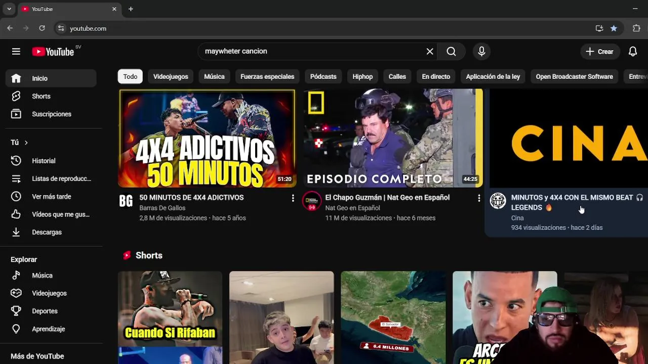This screenshot has width=648, height=364.
Task: Clear the search box text
Action: click(x=430, y=51)
